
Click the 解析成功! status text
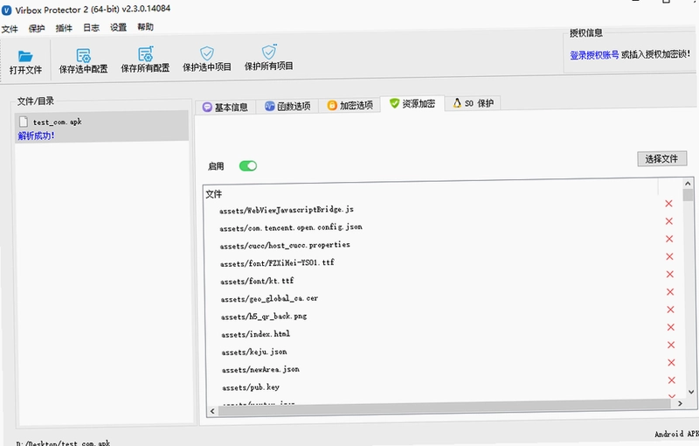point(36,136)
